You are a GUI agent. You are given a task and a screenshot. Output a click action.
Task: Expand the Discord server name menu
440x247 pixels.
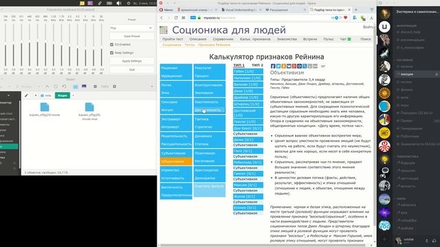(x=417, y=12)
